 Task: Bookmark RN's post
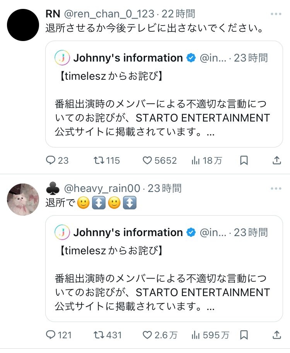tap(244, 160)
